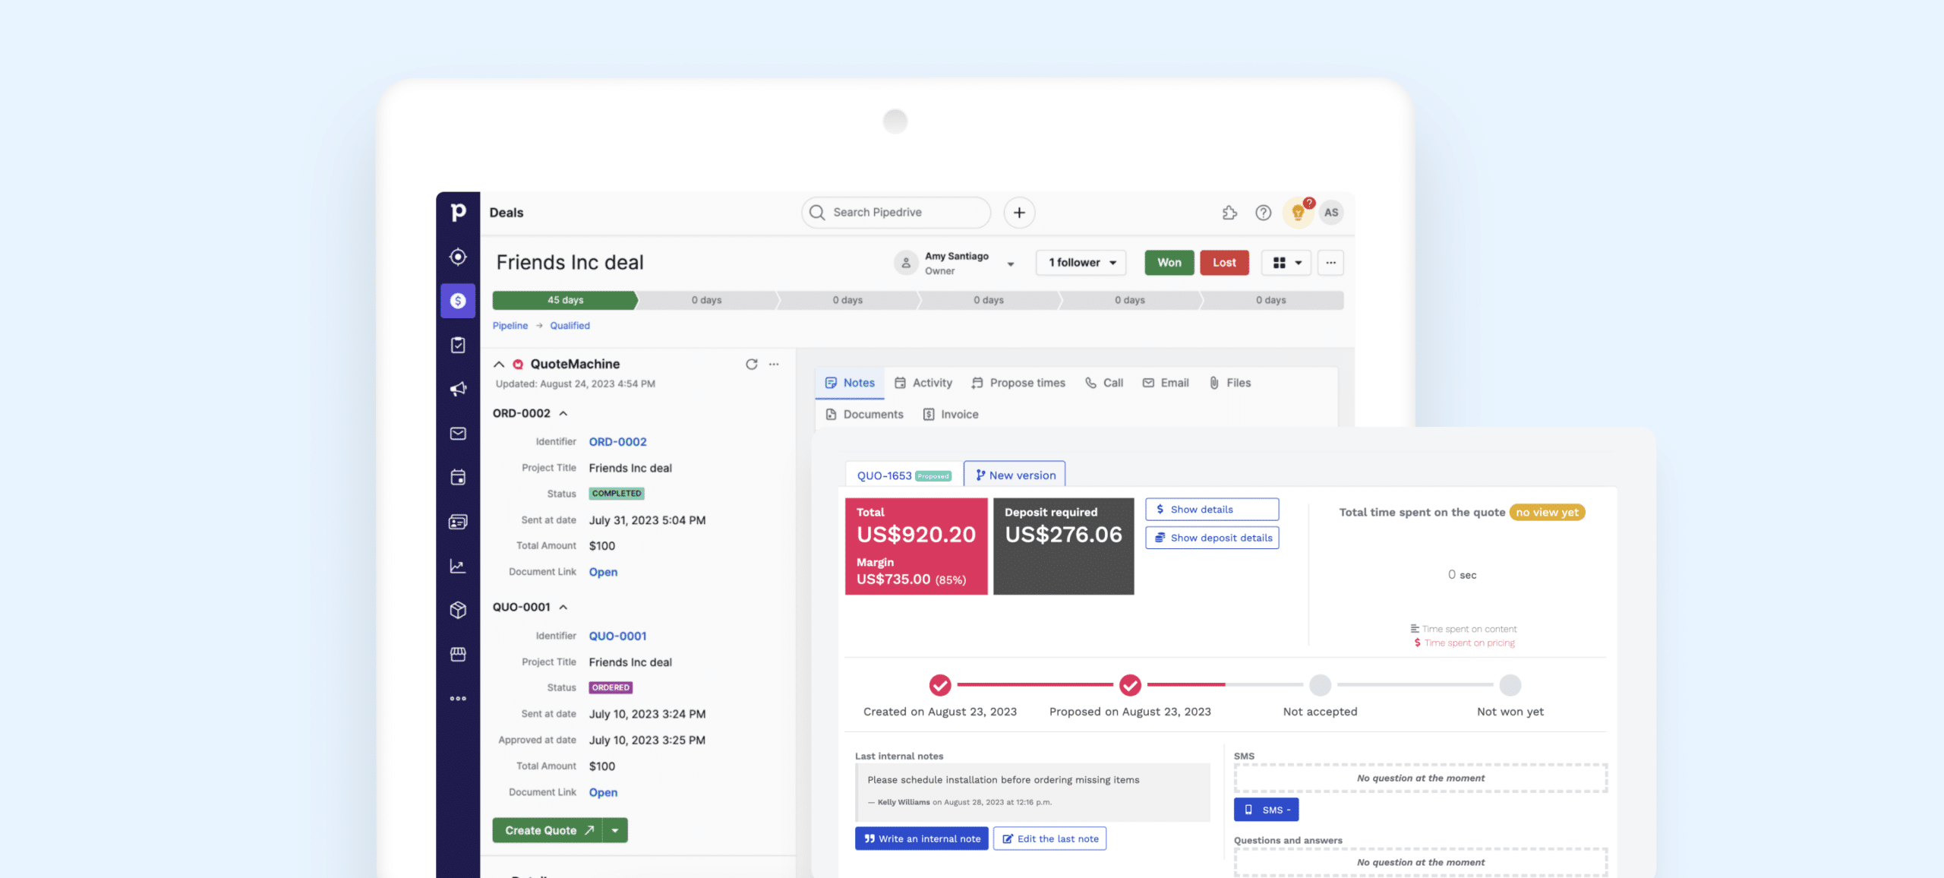The width and height of the screenshot is (1944, 878).
Task: Open the QUO-0001 identifier link
Action: coord(617,636)
